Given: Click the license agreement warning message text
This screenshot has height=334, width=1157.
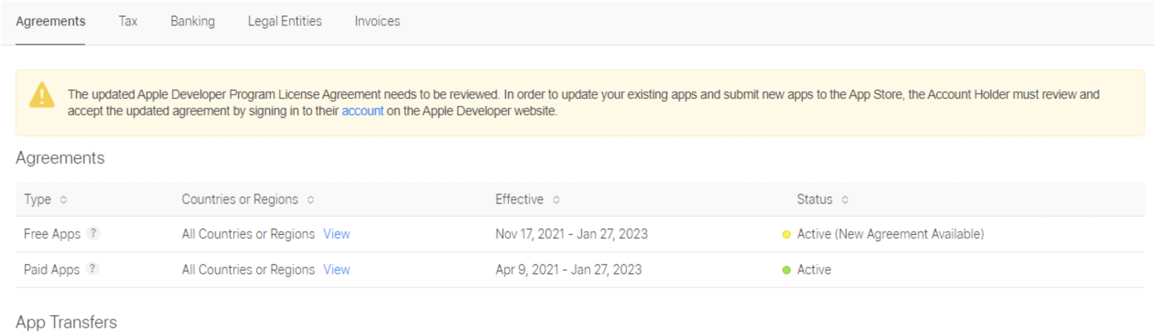Looking at the screenshot, I should coord(583,103).
